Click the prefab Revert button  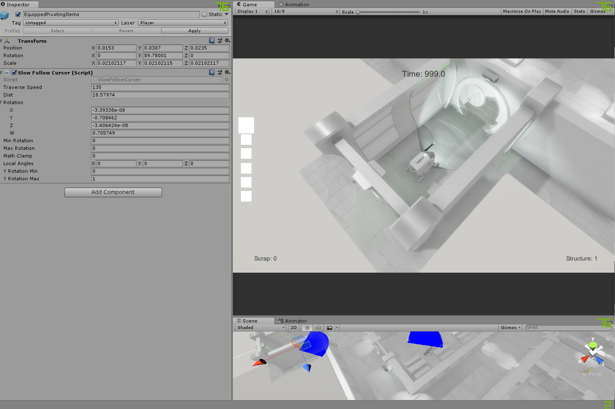coord(126,31)
